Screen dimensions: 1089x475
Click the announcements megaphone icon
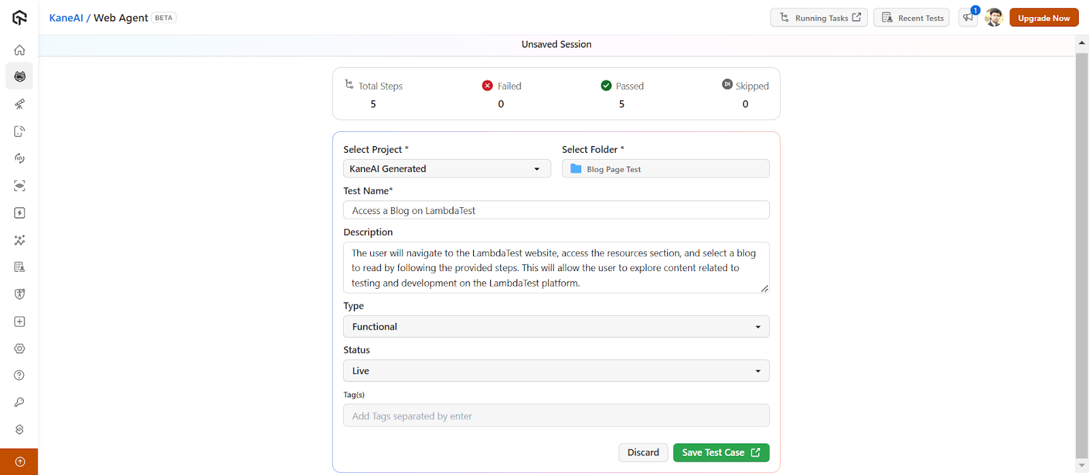(968, 18)
